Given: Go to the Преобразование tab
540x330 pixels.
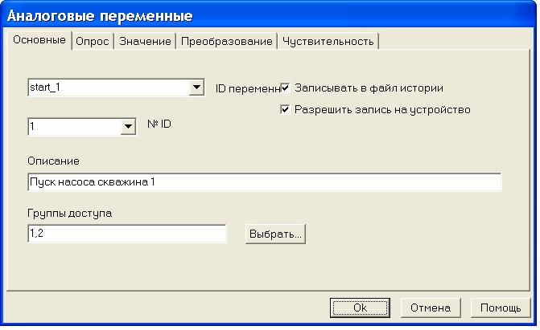Looking at the screenshot, I should pos(226,42).
